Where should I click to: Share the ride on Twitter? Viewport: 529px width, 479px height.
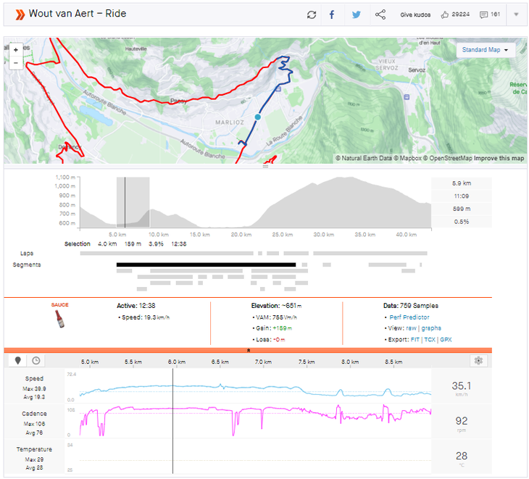pyautogui.click(x=356, y=14)
